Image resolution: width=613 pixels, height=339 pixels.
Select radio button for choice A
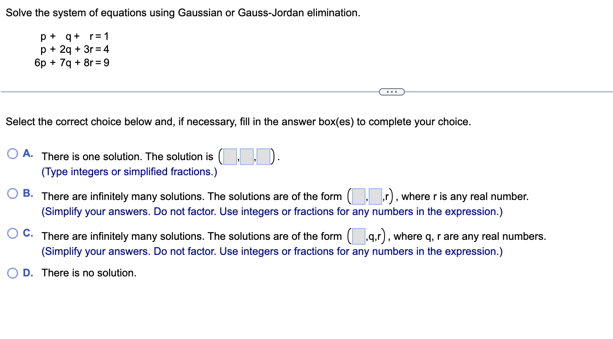13,153
